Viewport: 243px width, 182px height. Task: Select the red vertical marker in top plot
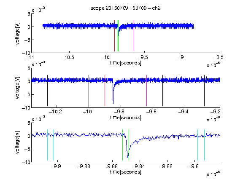point(114,36)
